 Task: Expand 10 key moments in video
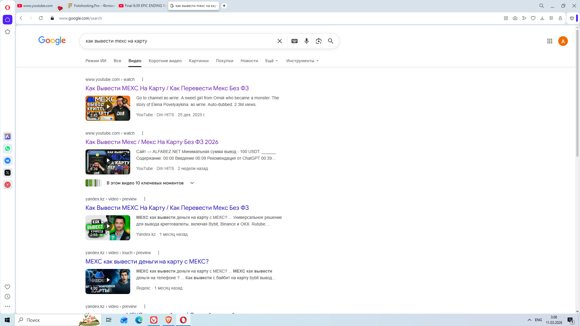[x=192, y=183]
